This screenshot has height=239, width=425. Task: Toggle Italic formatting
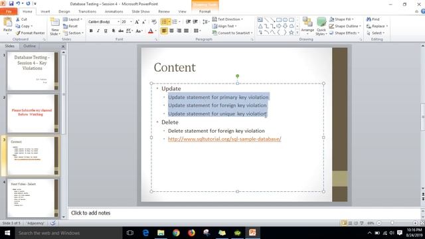point(98,31)
